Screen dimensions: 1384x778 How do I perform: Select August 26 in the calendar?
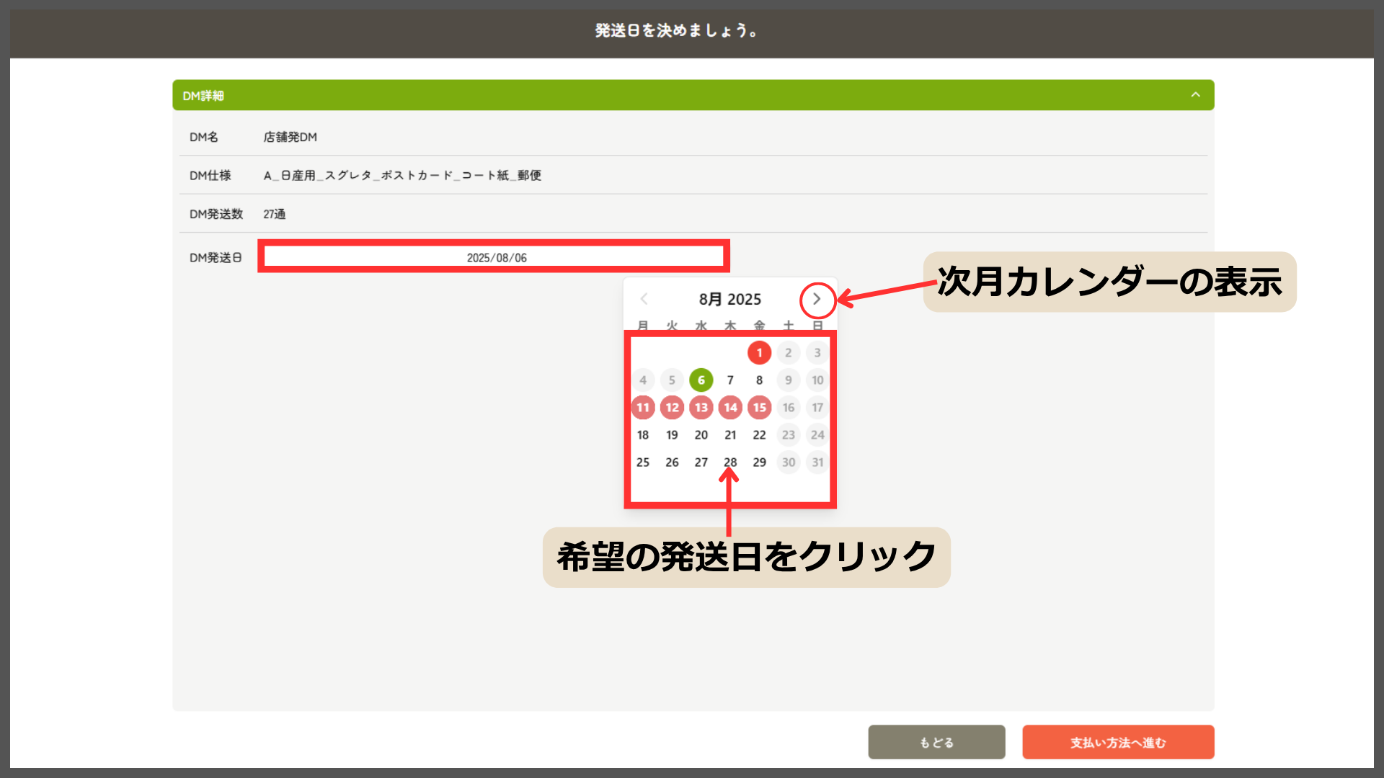pyautogui.click(x=672, y=462)
